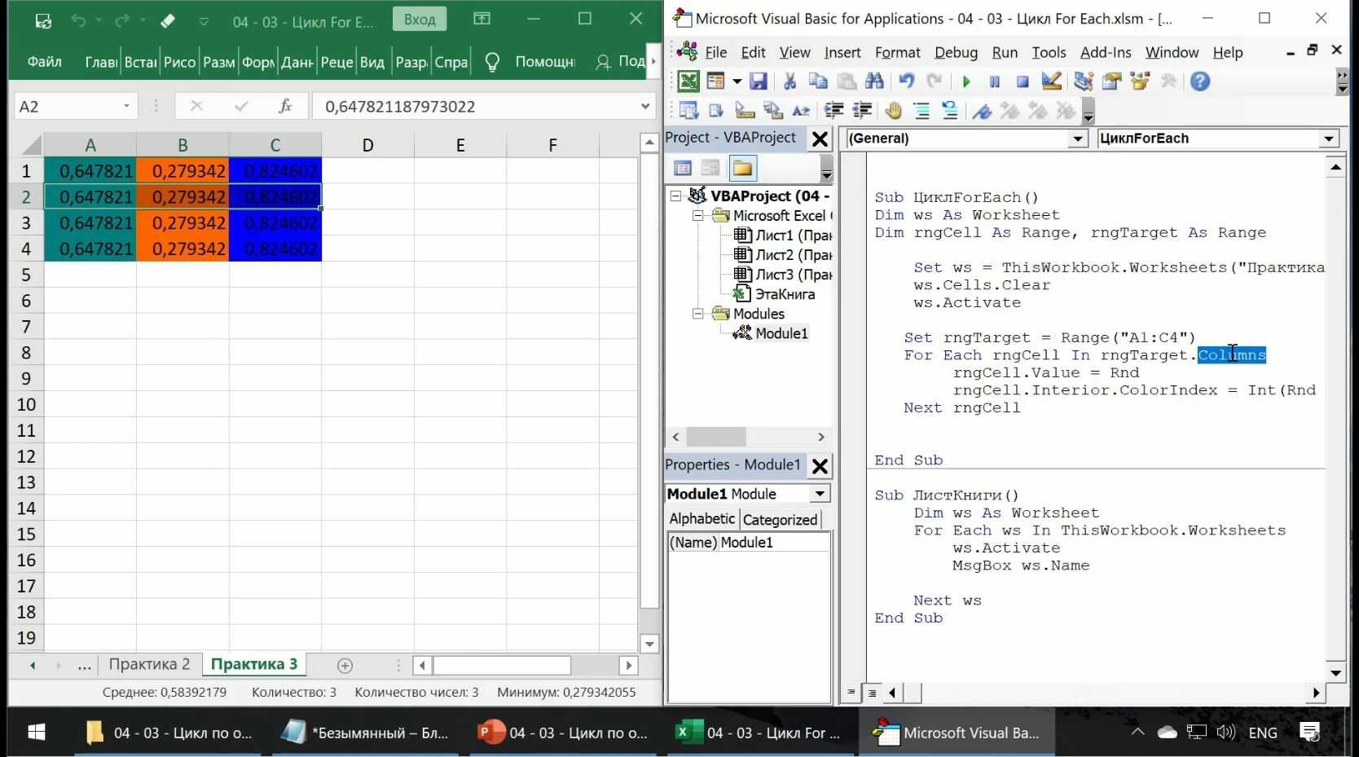This screenshot has width=1359, height=757.
Task: Open the Tools menu in VBA editor
Action: pyautogui.click(x=1049, y=52)
